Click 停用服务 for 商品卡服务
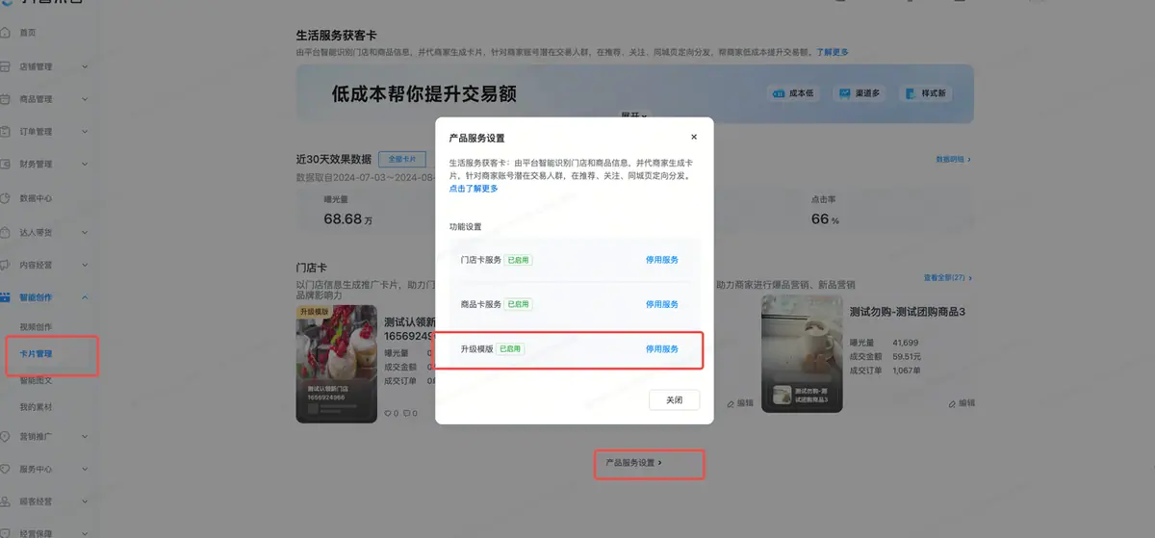This screenshot has height=538, width=1155. coord(661,304)
